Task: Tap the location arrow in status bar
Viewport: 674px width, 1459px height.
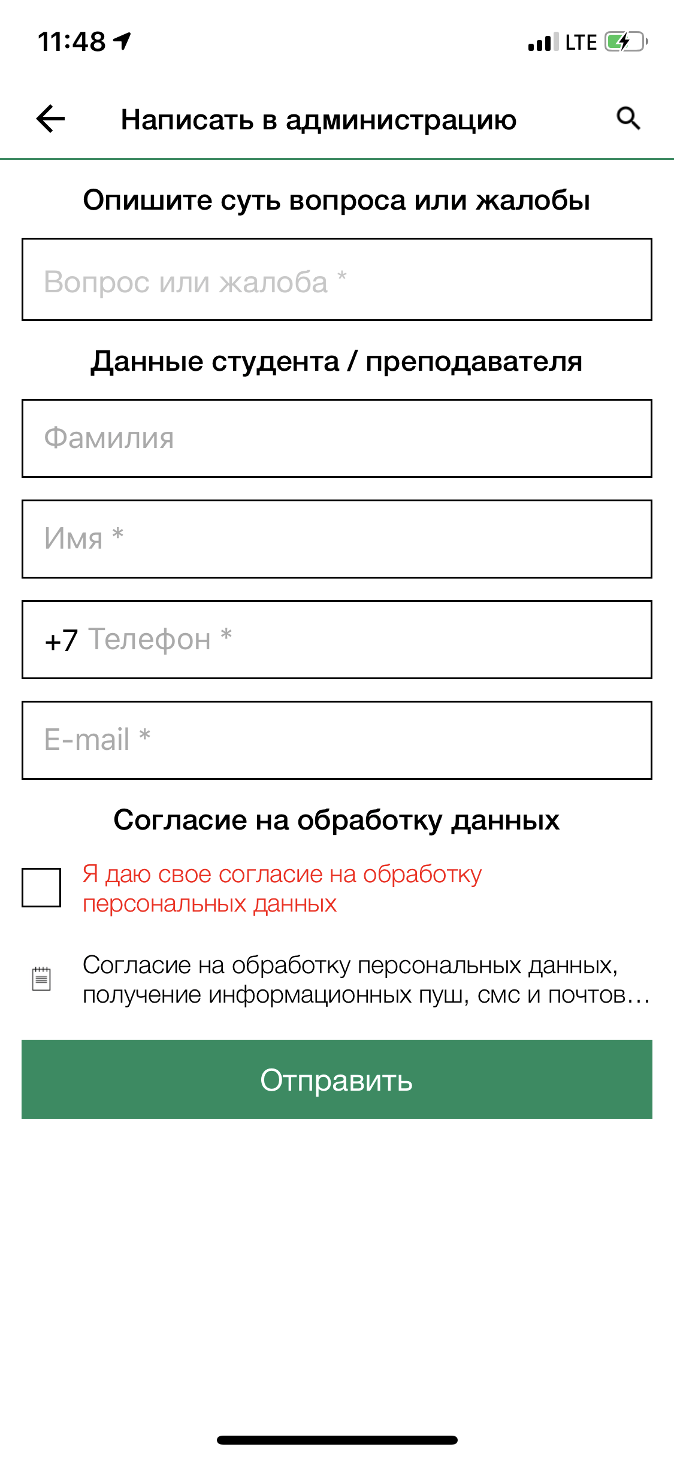Action: coord(123,41)
